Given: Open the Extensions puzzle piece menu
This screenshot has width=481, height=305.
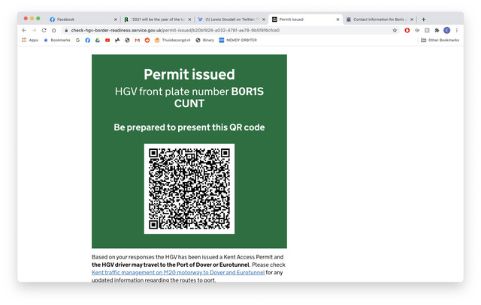Looking at the screenshot, I should (x=437, y=30).
